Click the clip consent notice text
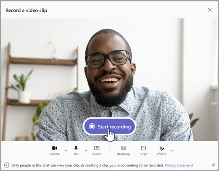 pyautogui.click(x=88, y=165)
